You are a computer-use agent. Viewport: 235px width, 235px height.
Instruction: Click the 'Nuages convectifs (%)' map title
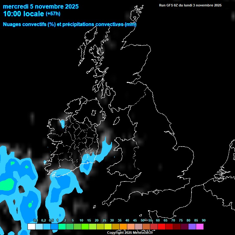(x=29, y=24)
